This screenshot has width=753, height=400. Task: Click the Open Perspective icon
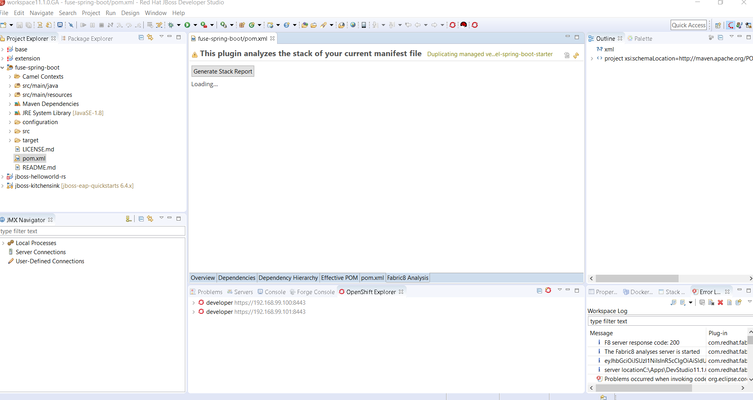tap(718, 25)
